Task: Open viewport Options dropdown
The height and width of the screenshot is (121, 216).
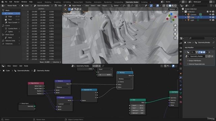Action: (173, 9)
